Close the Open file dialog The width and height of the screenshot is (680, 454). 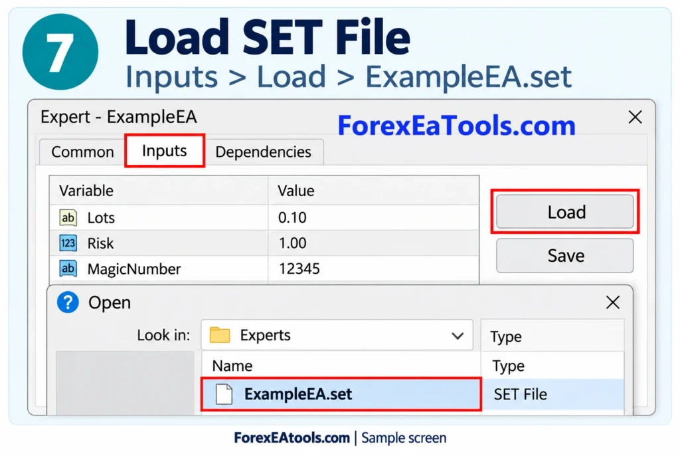(x=612, y=302)
